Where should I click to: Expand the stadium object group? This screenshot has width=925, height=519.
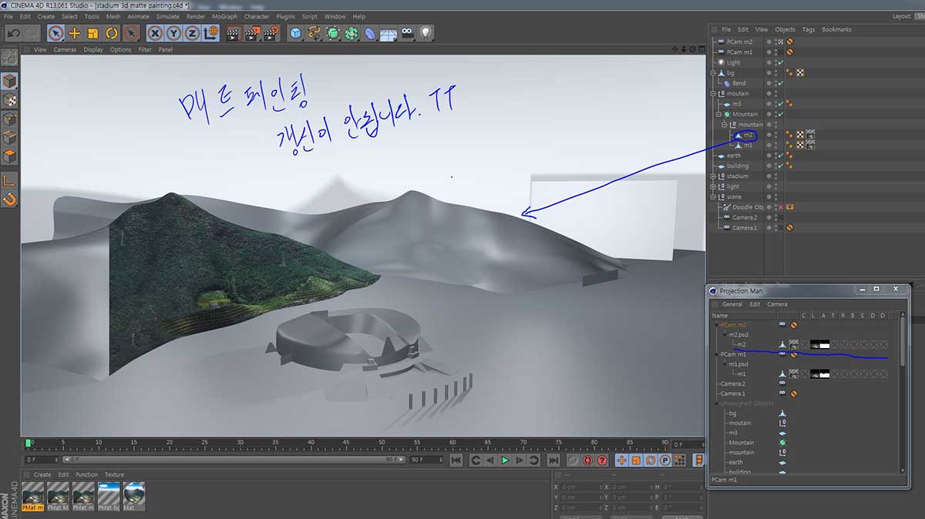[x=713, y=176]
